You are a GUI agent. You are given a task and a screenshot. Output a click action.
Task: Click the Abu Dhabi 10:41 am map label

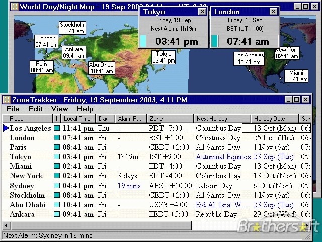pyautogui.click(x=102, y=68)
